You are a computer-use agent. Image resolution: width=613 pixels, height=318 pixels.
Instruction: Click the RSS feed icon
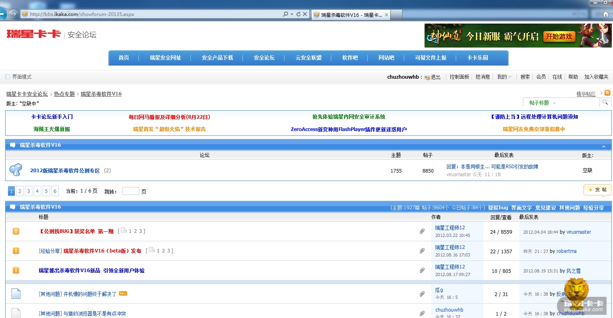point(607,93)
